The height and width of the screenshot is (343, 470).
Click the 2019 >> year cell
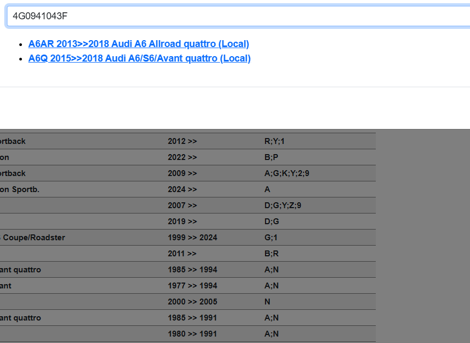[183, 222]
